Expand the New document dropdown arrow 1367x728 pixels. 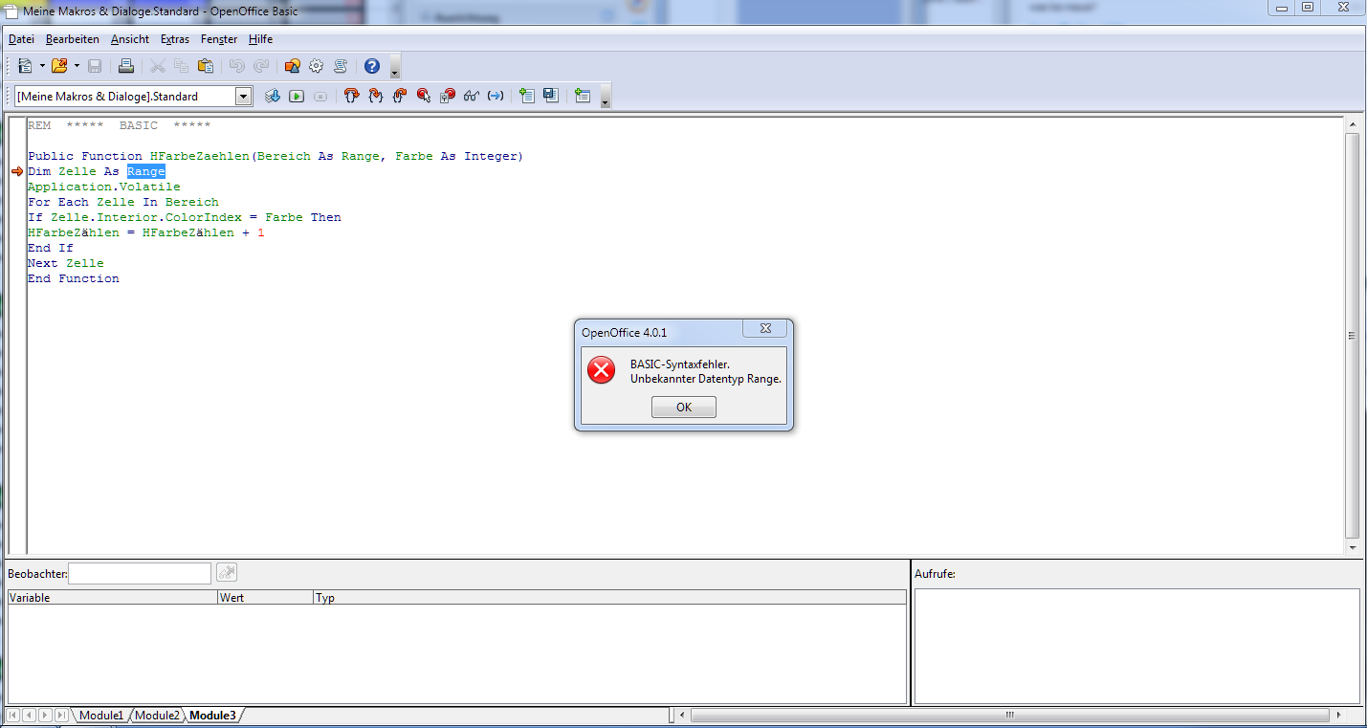tap(42, 66)
